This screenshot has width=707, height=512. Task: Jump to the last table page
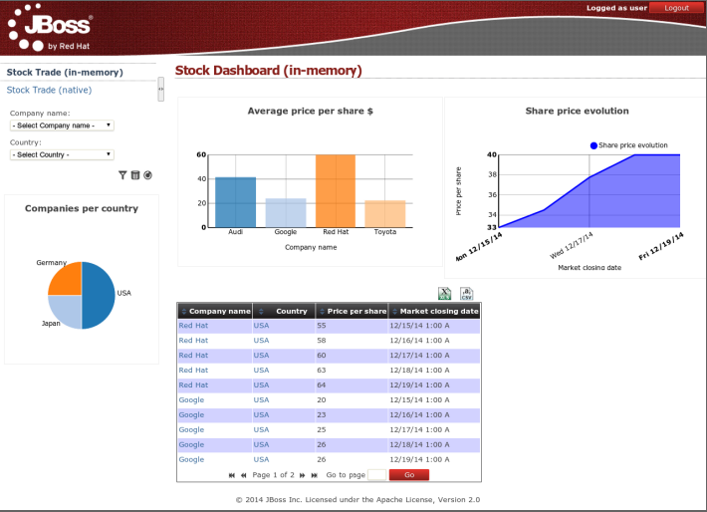coord(315,475)
